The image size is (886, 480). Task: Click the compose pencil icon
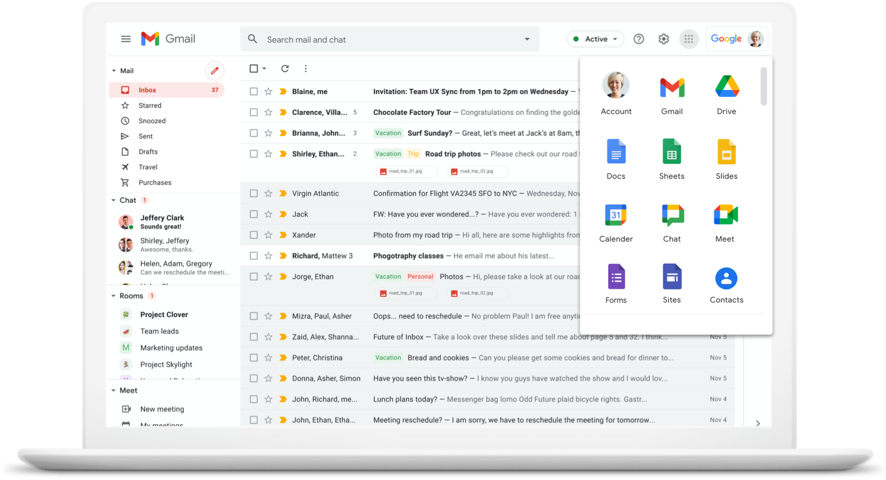pos(215,71)
